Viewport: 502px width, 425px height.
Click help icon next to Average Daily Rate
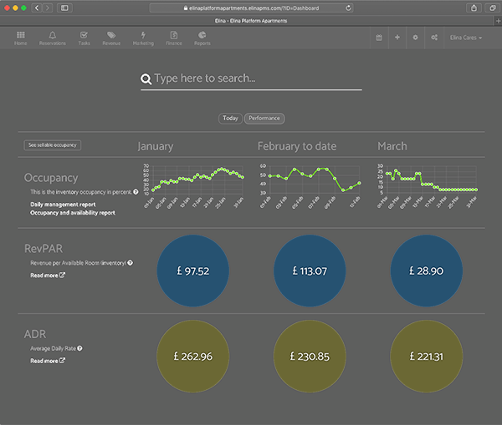point(79,348)
